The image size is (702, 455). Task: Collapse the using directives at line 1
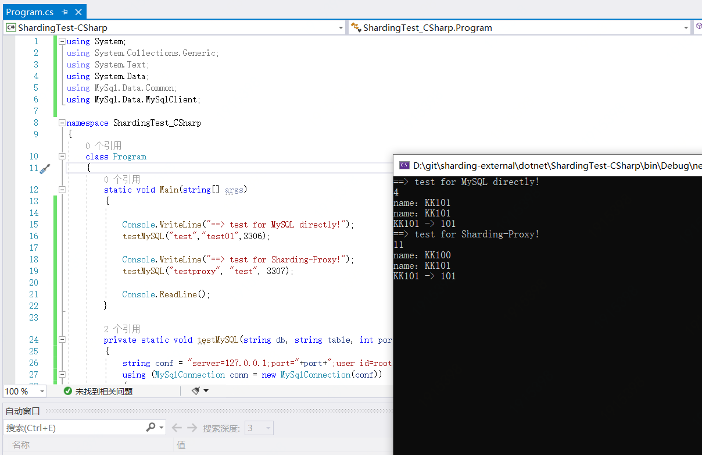point(62,41)
